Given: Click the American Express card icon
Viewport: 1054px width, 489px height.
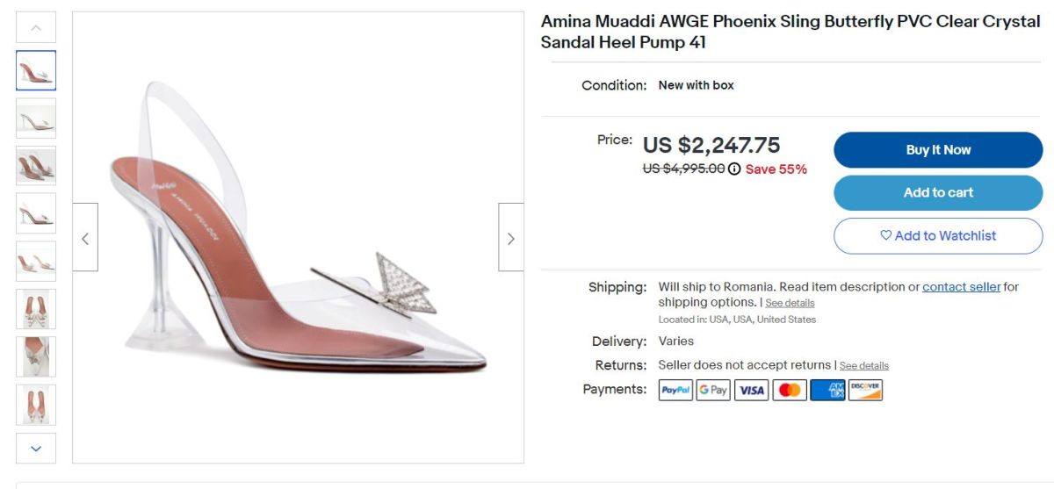Looking at the screenshot, I should [x=827, y=390].
